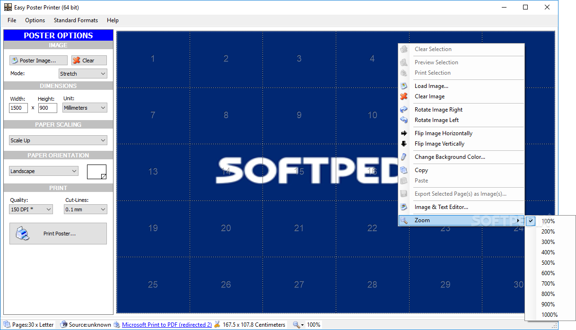Choose Rotate Image Right menu entry
The width and height of the screenshot is (576, 330).
click(x=461, y=110)
